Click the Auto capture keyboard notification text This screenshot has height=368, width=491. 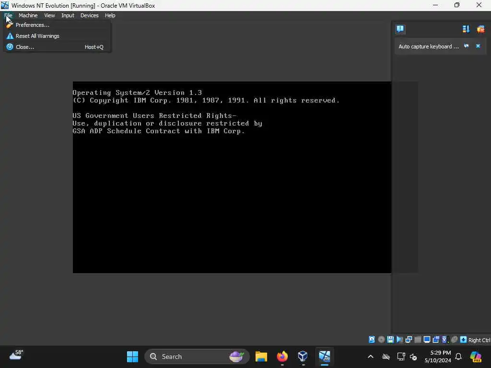click(x=428, y=46)
